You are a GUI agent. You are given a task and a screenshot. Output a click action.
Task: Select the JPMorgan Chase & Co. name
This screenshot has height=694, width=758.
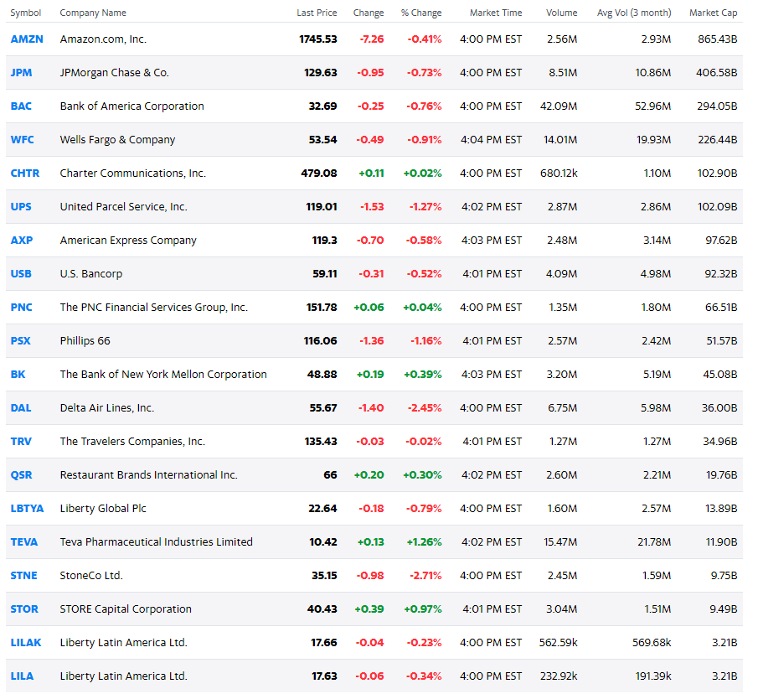(x=115, y=73)
